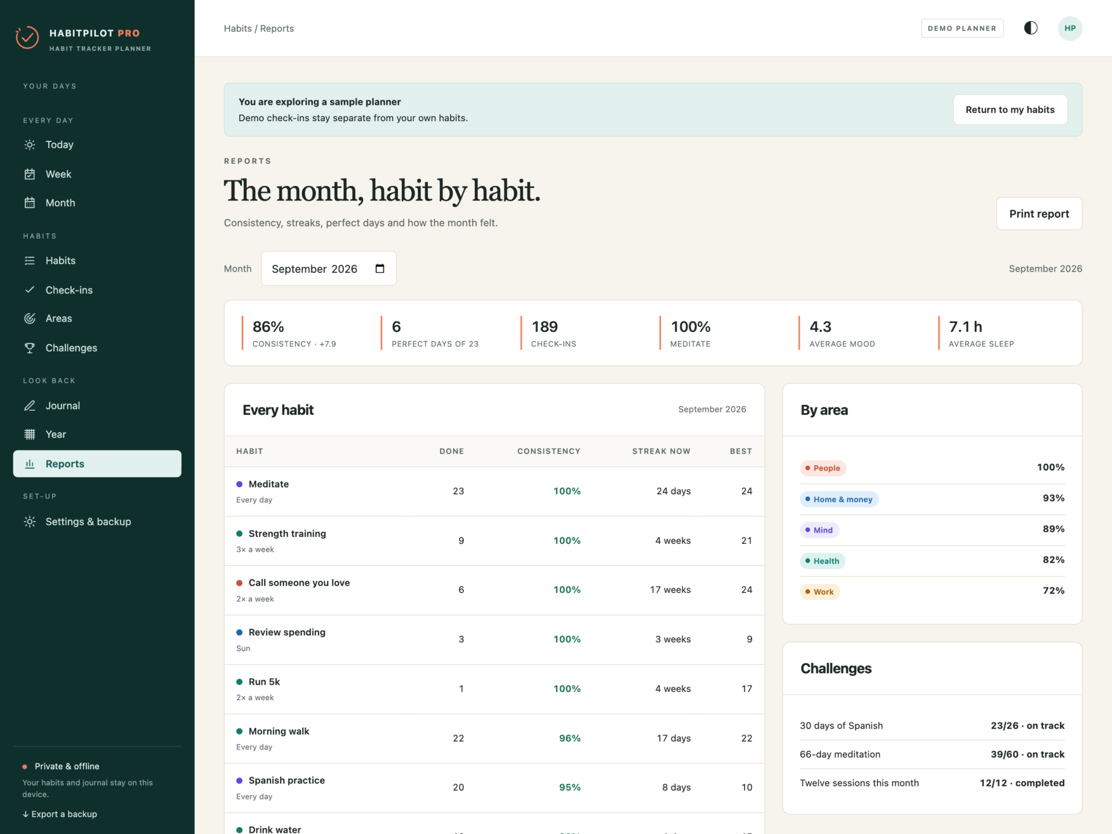Select Reports in the sidebar
The width and height of the screenshot is (1112, 834).
point(97,464)
